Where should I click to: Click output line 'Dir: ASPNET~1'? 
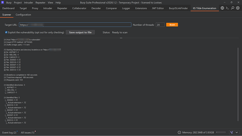11,52
